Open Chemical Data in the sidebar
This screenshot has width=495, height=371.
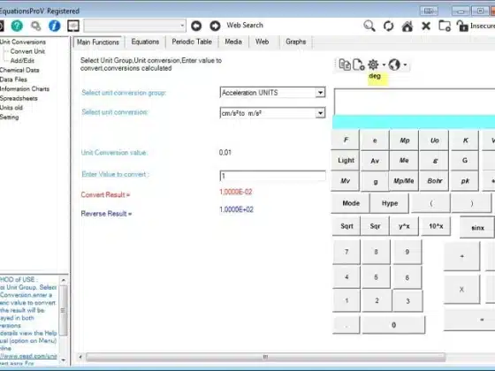[19, 70]
